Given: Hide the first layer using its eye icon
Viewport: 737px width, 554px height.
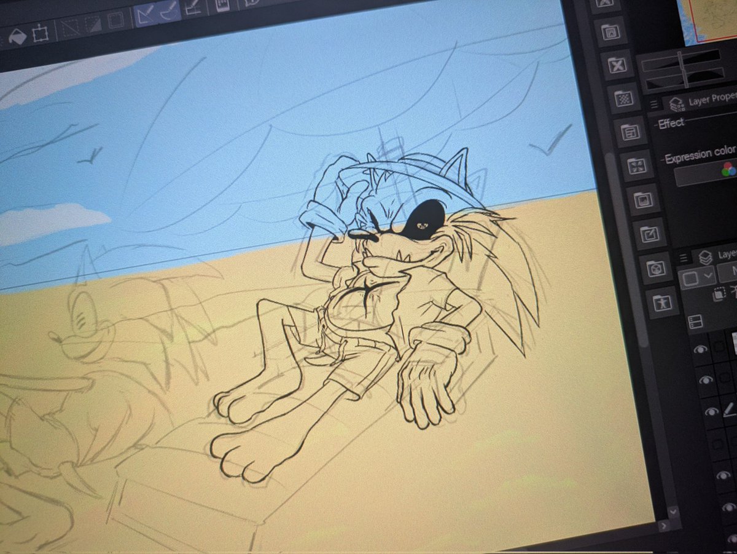Looking at the screenshot, I should coord(701,349).
